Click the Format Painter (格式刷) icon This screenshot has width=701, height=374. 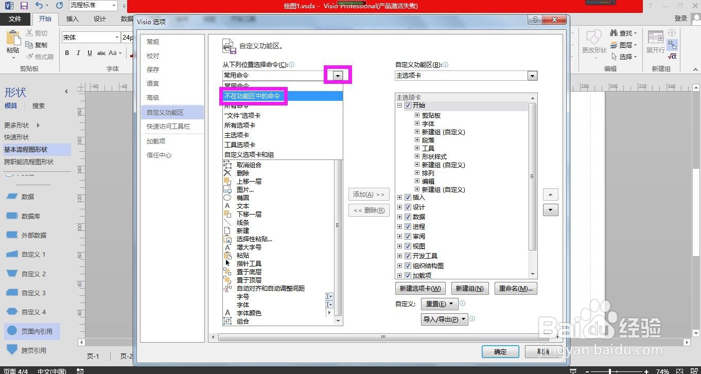[x=29, y=57]
